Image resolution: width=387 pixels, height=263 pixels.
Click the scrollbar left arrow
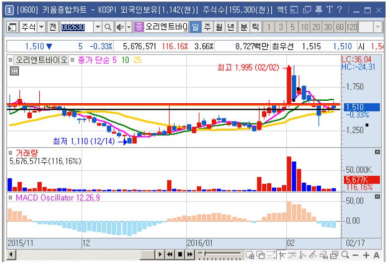click(x=11, y=254)
